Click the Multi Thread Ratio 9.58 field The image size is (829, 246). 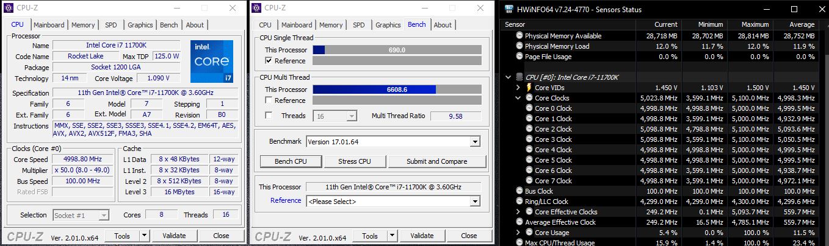pyautogui.click(x=455, y=116)
